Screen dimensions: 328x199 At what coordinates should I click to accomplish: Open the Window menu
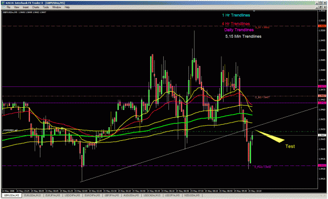coord(57,7)
